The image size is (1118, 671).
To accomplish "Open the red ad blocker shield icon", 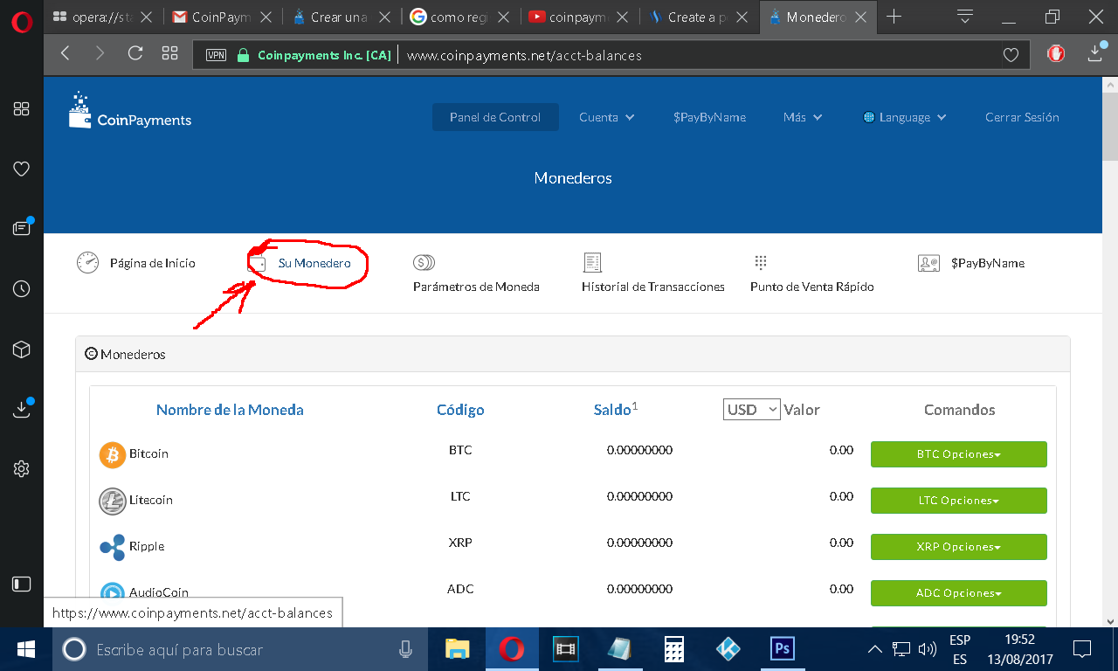I will pos(1056,54).
